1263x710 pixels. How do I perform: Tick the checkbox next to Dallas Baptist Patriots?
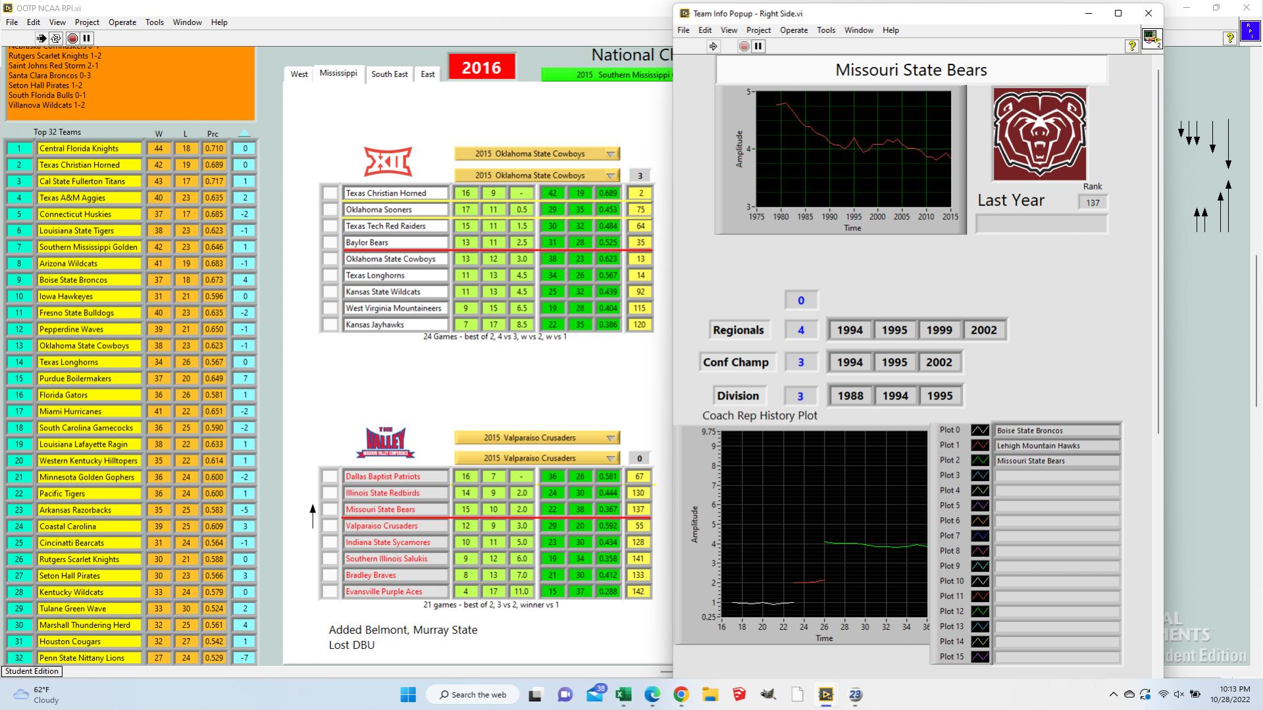[x=330, y=476]
